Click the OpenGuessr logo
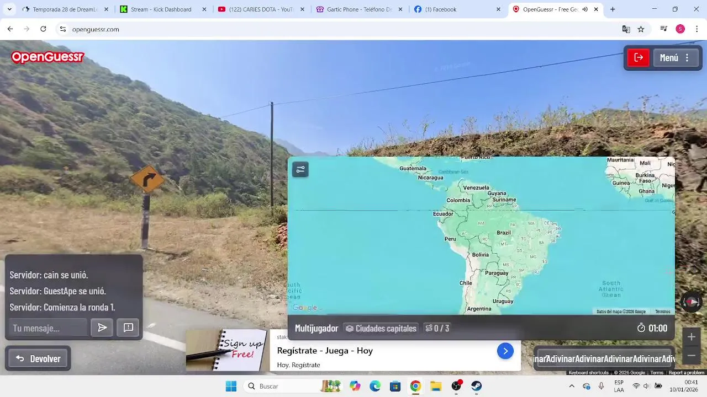Viewport: 707px width, 397px height. tap(48, 57)
